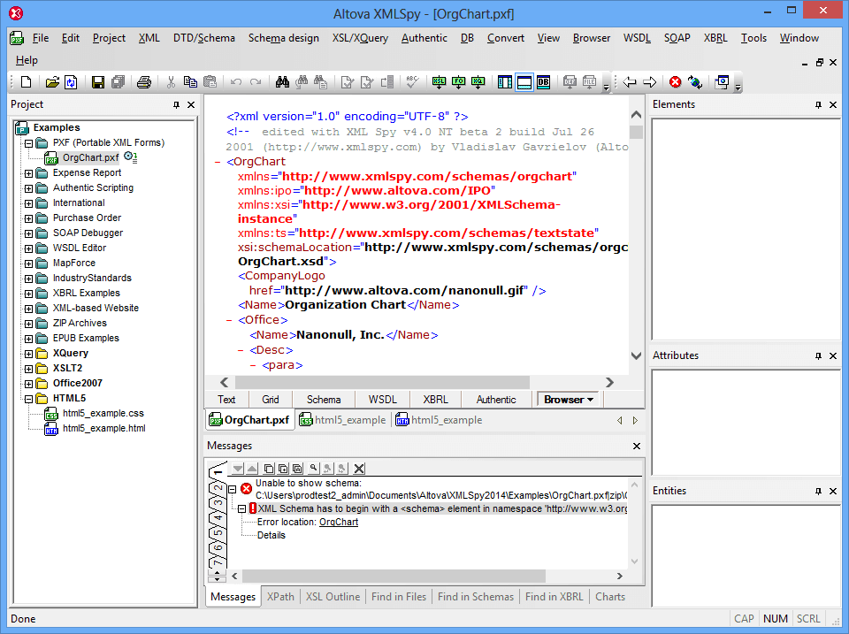The width and height of the screenshot is (849, 634).
Task: Click the editor vertical scrollbar down arrow
Action: pos(636,355)
